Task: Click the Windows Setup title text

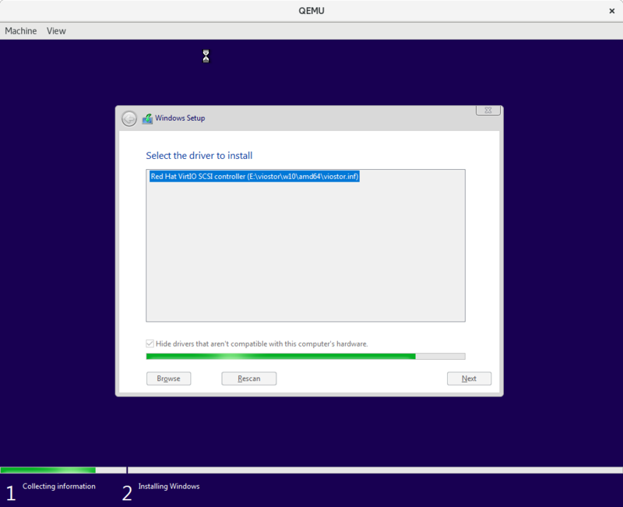Action: click(180, 118)
